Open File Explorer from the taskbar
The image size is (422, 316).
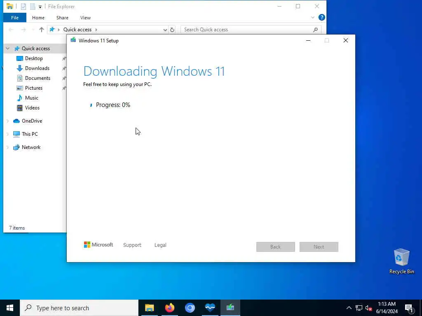click(149, 308)
